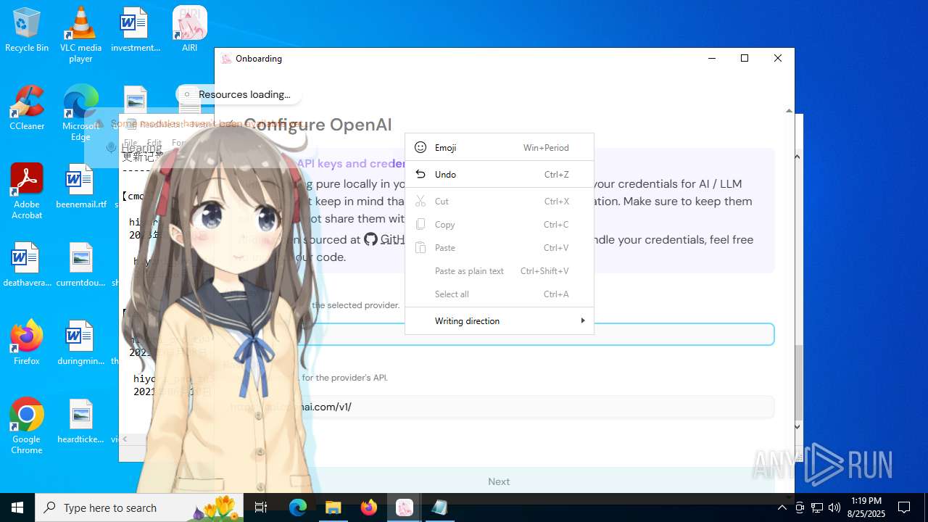Open the Windows Start menu
Screen dimensions: 928x522
click(17, 507)
